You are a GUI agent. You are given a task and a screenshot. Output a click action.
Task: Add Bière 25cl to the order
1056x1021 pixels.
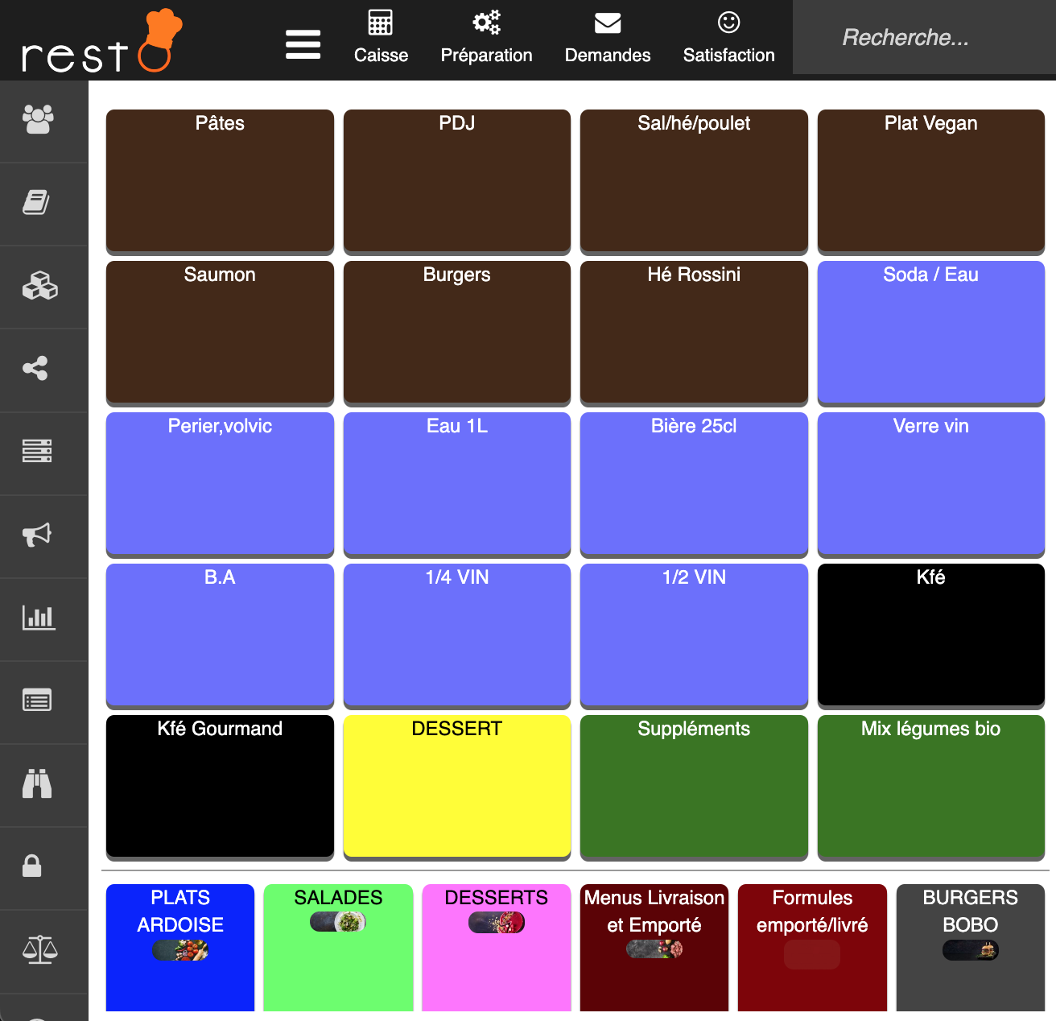pyautogui.click(x=694, y=483)
